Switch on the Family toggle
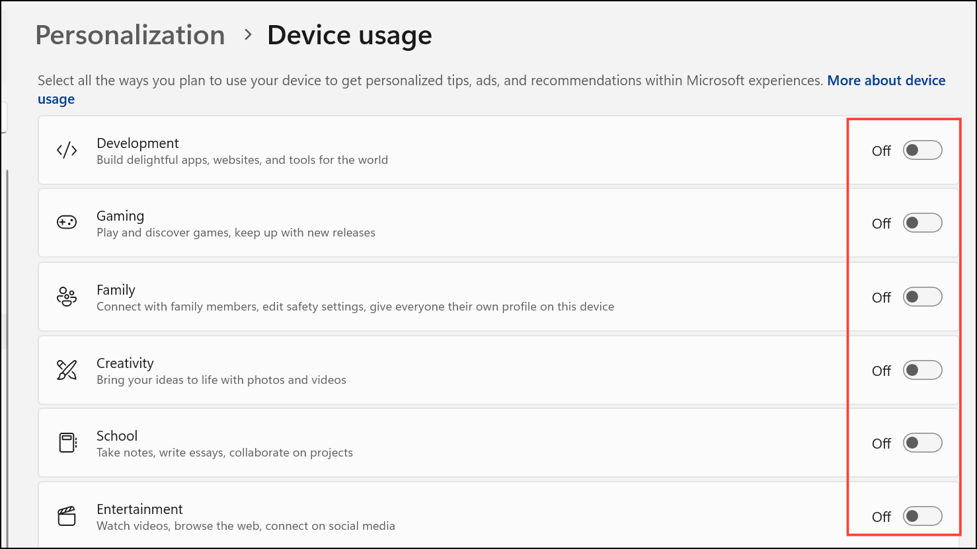The height and width of the screenshot is (549, 977). (922, 297)
